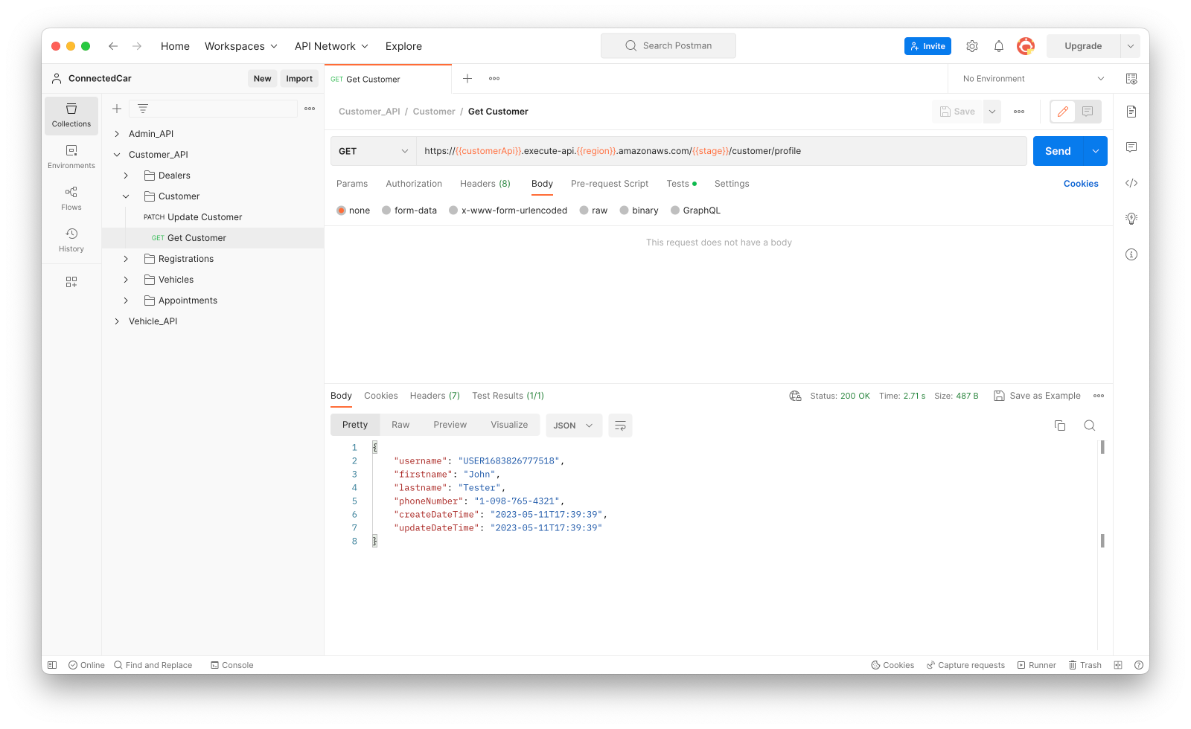This screenshot has height=729, width=1191.
Task: Show the Test Results tab
Action: pyautogui.click(x=508, y=396)
